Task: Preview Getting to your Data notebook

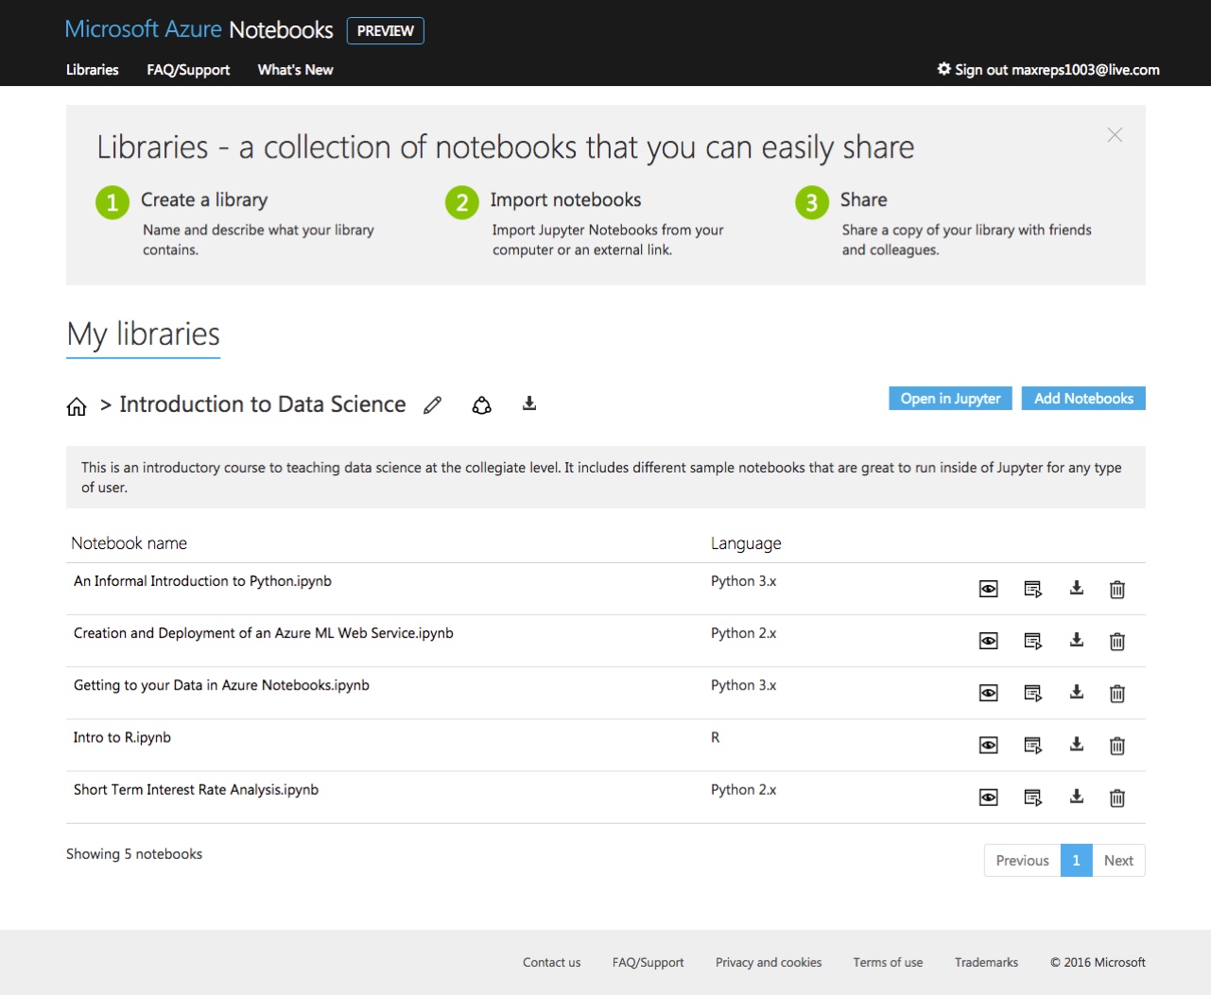Action: point(989,694)
